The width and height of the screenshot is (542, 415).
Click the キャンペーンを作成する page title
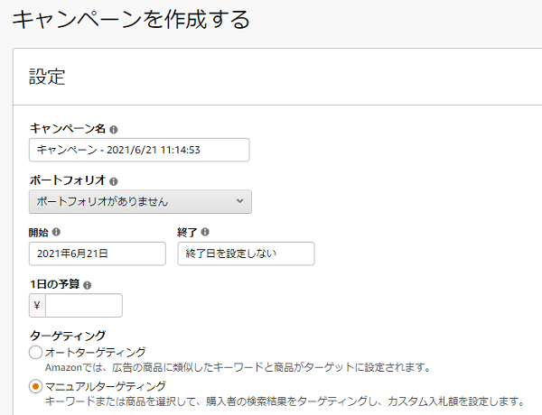130,19
